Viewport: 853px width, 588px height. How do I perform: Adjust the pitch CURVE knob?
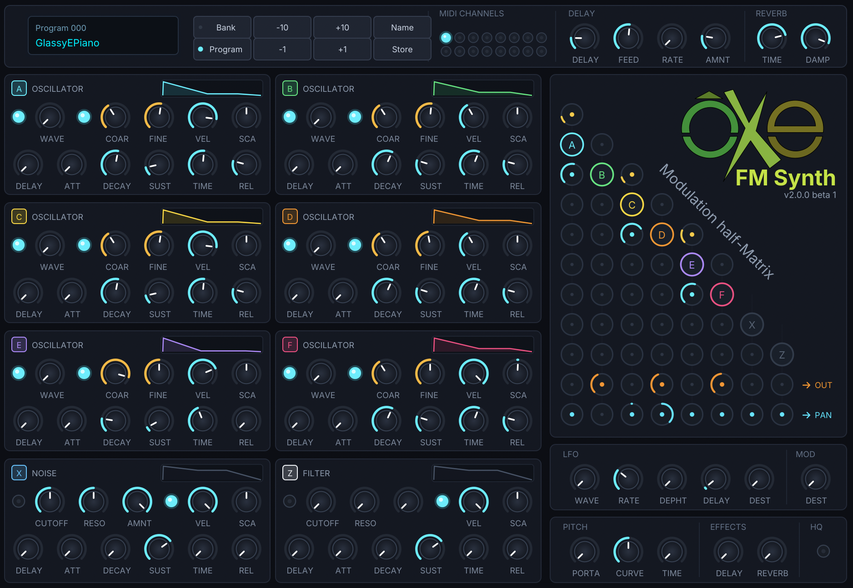[x=628, y=551]
